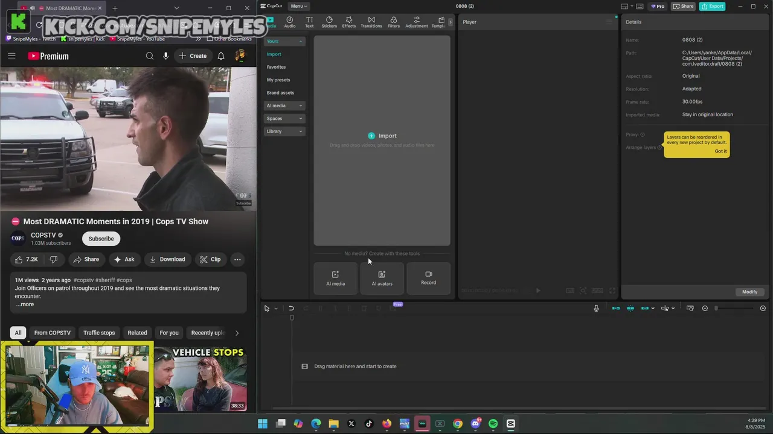Open the Transitions panel
The height and width of the screenshot is (434, 773).
pos(371,22)
